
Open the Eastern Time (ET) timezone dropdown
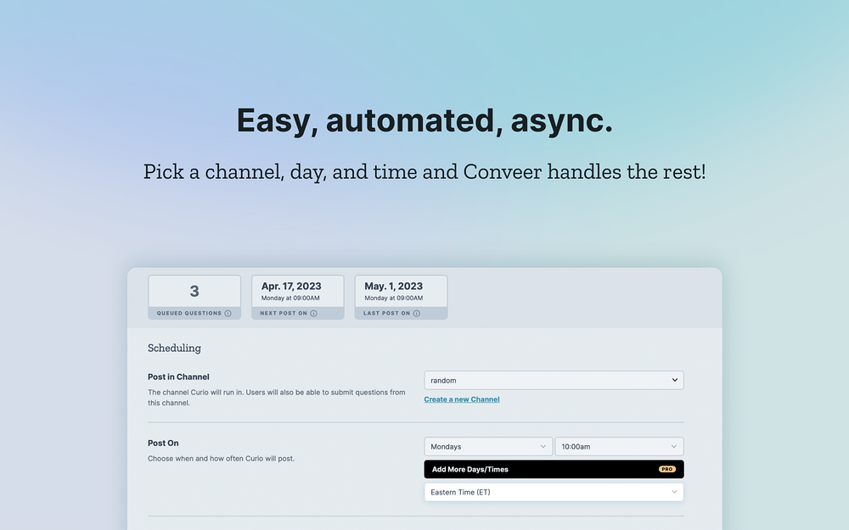click(554, 492)
